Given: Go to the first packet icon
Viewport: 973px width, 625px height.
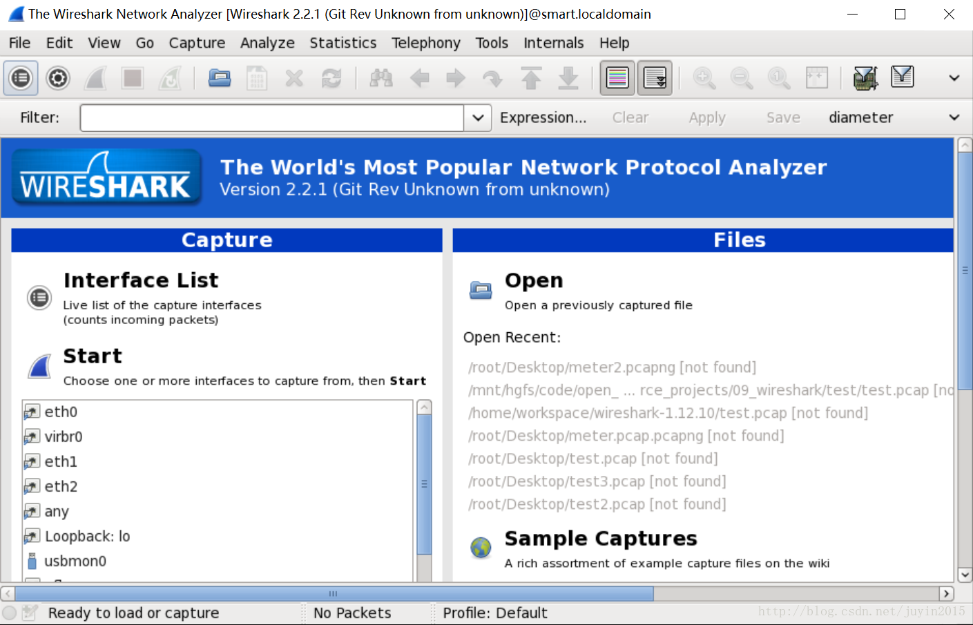Looking at the screenshot, I should point(531,78).
